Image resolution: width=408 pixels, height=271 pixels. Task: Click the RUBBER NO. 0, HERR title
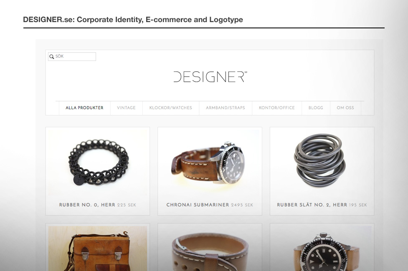click(x=87, y=205)
